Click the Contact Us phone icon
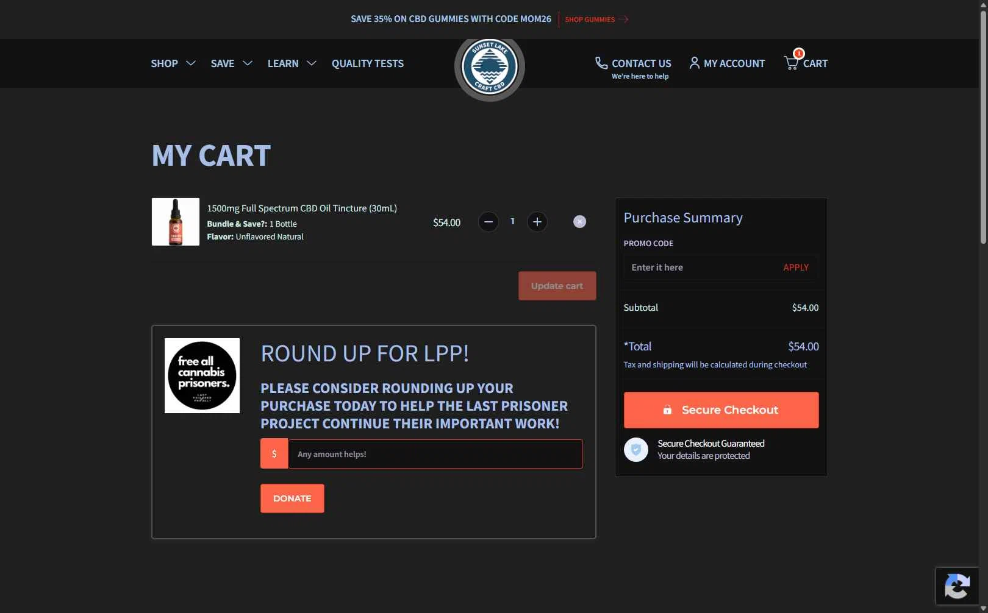This screenshot has height=613, width=988. [x=601, y=63]
